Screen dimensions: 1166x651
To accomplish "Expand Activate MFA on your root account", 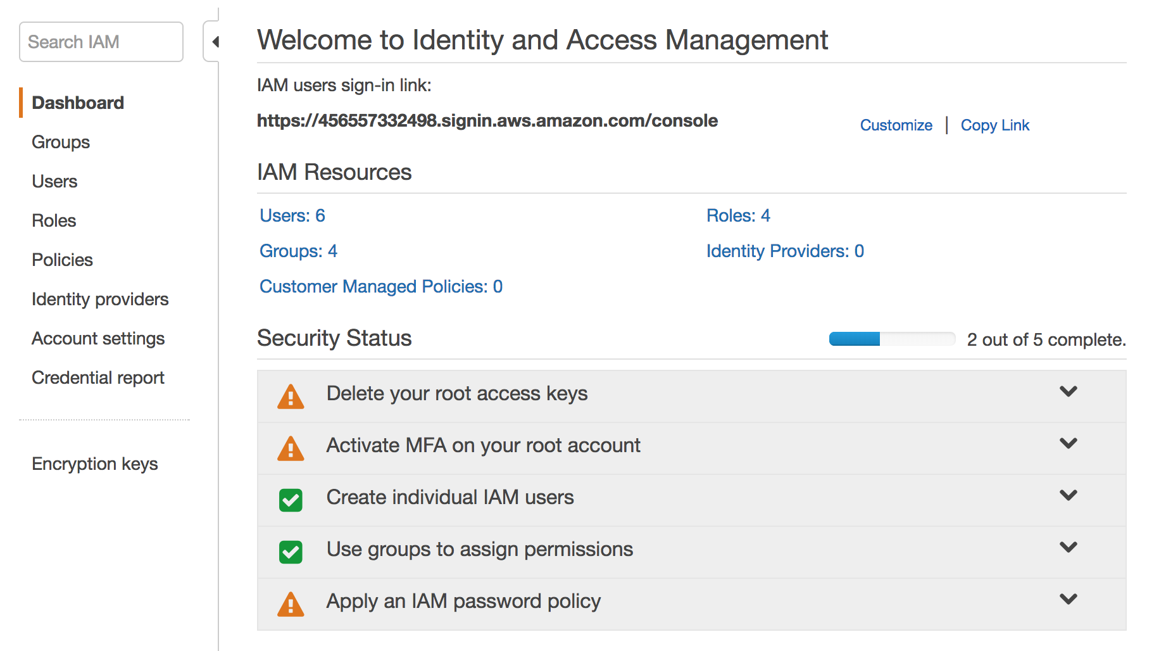I will tap(1068, 444).
